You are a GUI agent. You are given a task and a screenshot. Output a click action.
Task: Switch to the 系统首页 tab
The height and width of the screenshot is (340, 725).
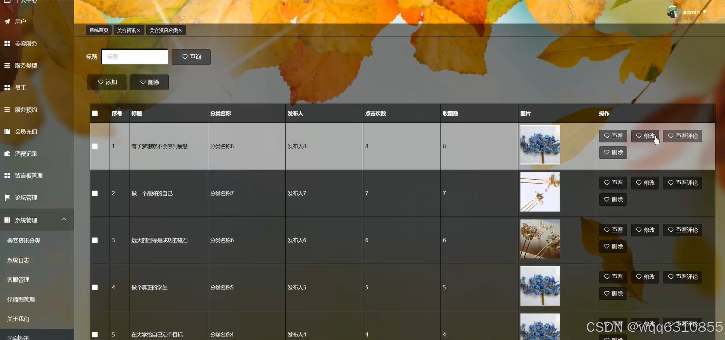99,30
